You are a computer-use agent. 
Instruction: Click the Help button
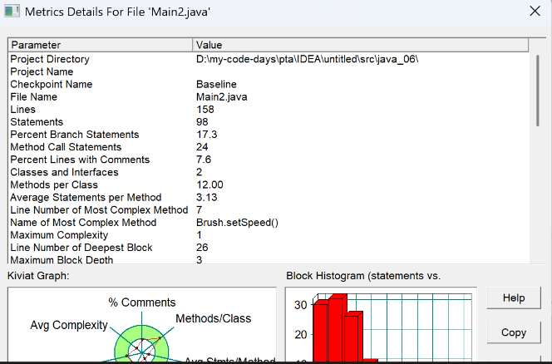tap(514, 298)
